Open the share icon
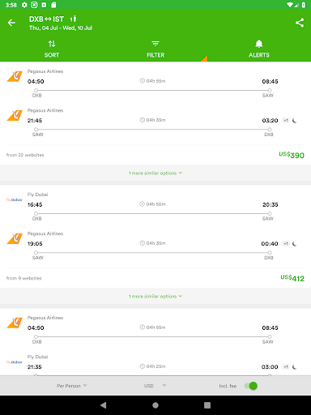Image resolution: width=311 pixels, height=415 pixels. (300, 23)
